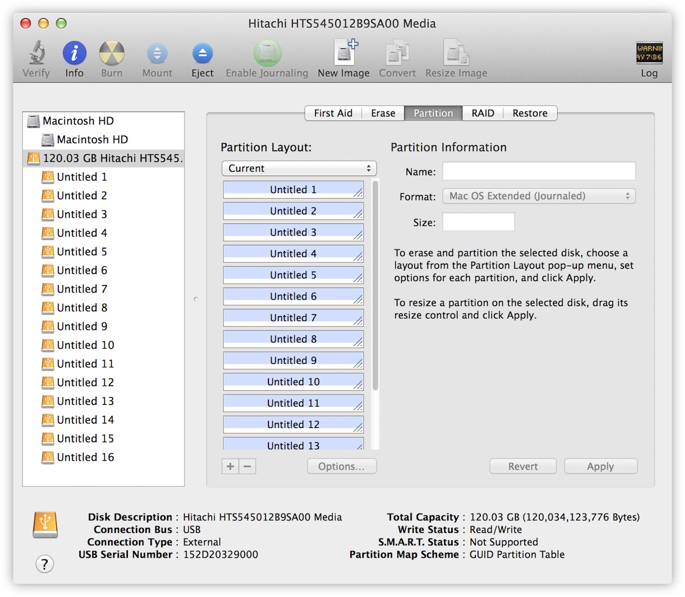Screen dimensions: 685x597
Task: Click the Burn disc icon
Action: coord(111,53)
